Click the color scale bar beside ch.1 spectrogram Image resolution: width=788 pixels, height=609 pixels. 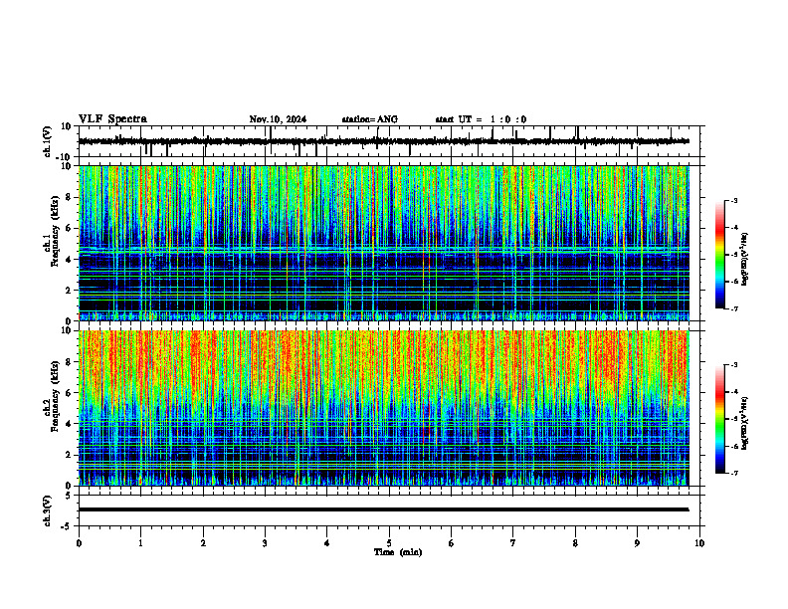pos(720,255)
